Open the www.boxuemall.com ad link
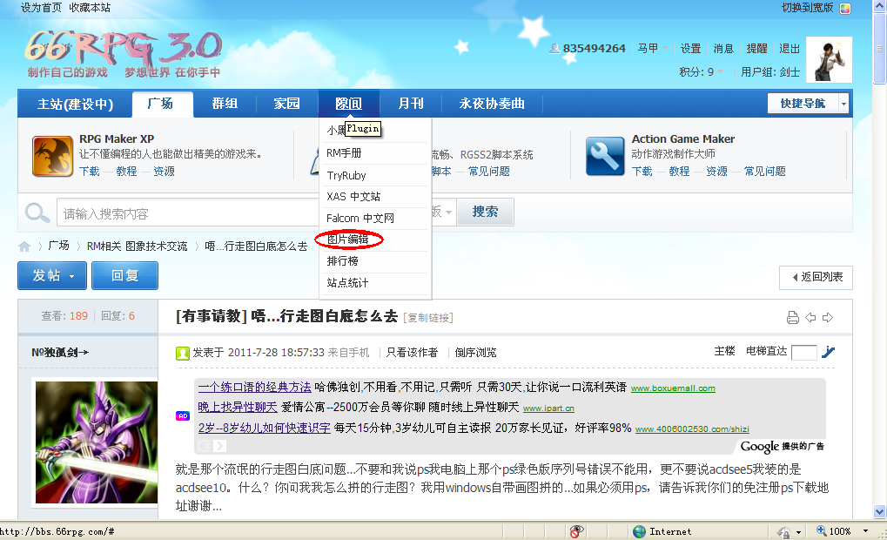 [673, 388]
